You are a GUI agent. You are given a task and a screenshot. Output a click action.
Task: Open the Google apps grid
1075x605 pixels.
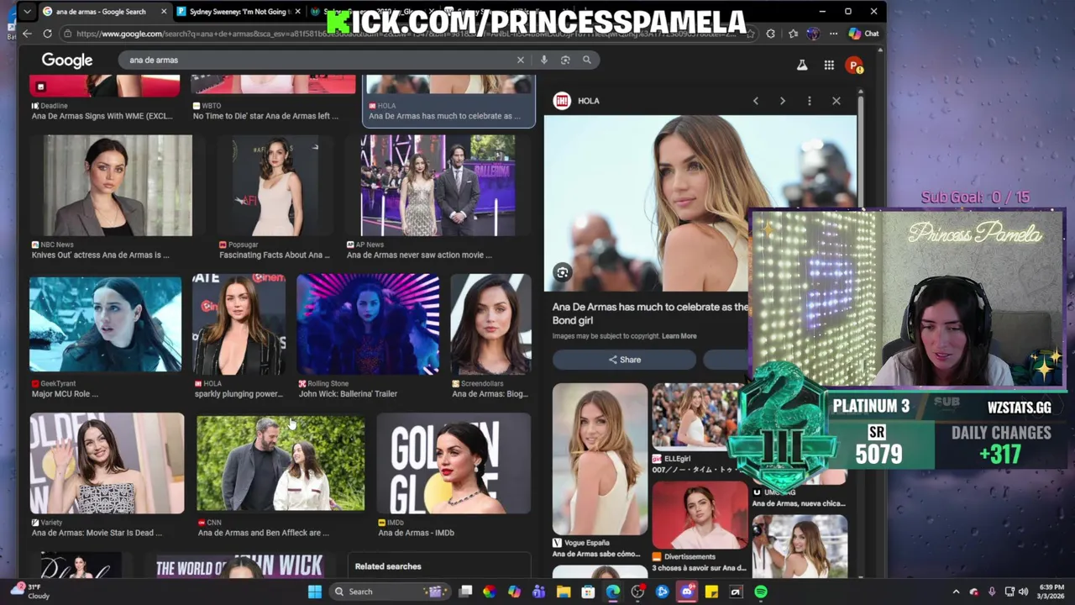tap(829, 65)
